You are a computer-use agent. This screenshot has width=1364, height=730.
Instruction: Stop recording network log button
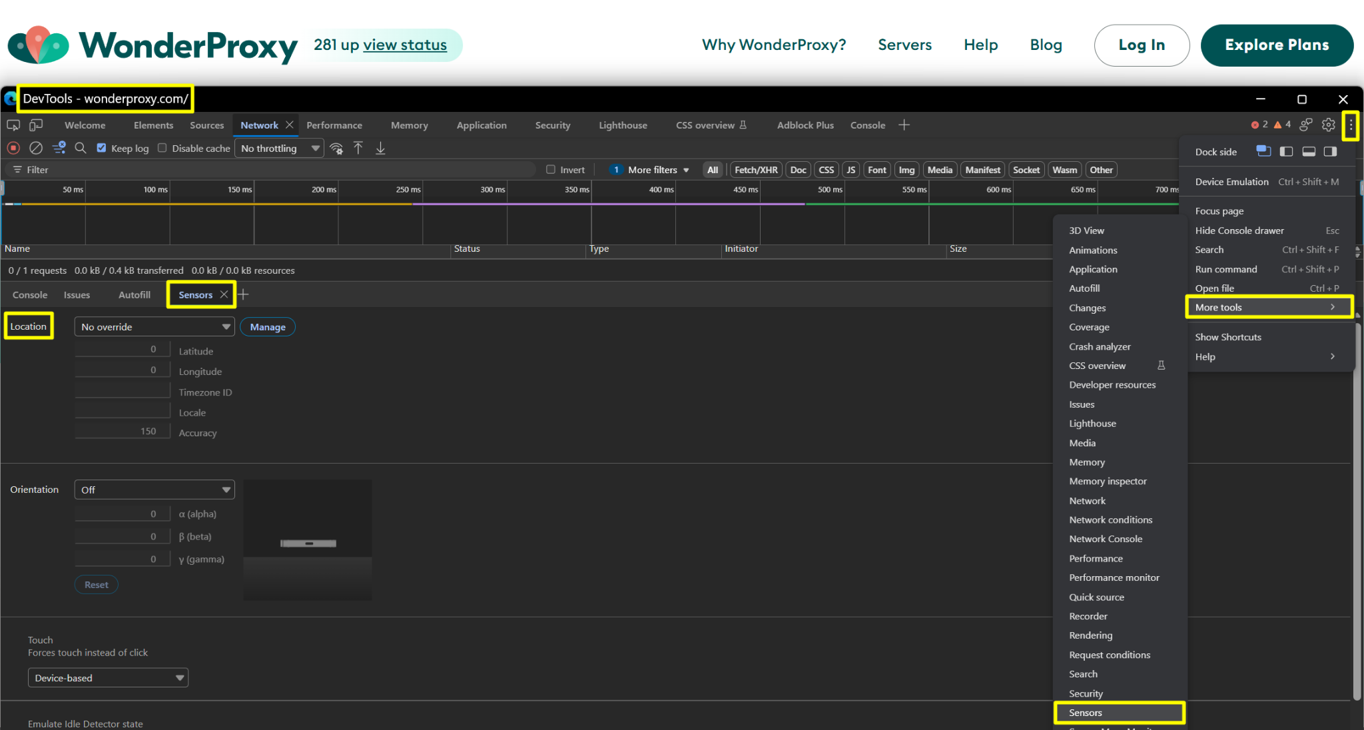pos(13,148)
